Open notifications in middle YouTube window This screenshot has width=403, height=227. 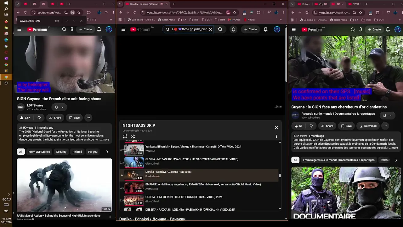coord(265,29)
